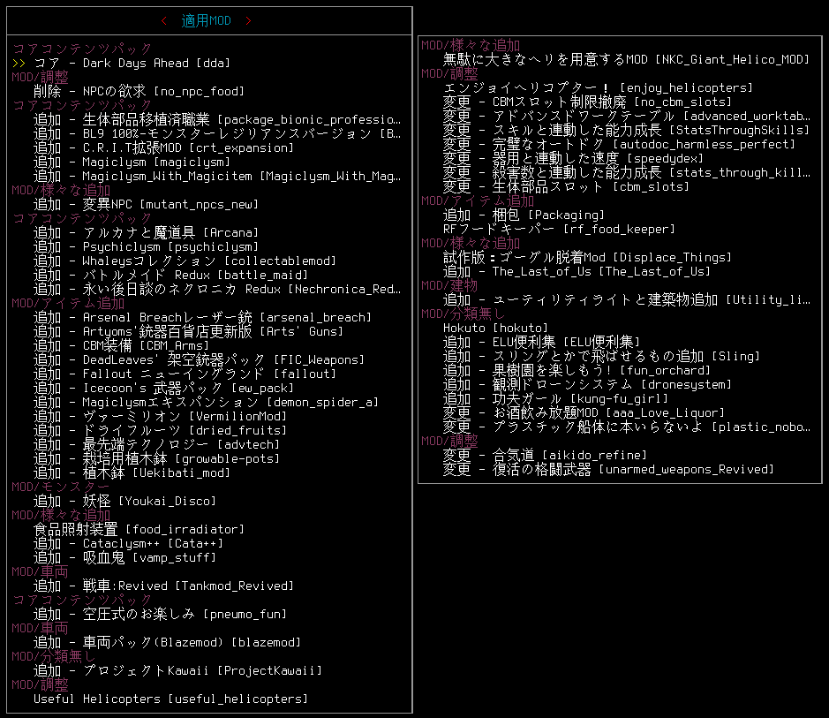Click the NKC_Giant_Helico_MOD entry

tap(626, 59)
